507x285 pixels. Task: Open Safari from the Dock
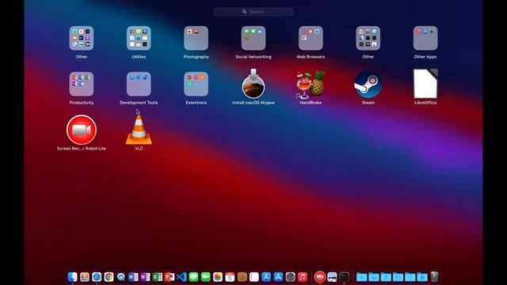97,277
